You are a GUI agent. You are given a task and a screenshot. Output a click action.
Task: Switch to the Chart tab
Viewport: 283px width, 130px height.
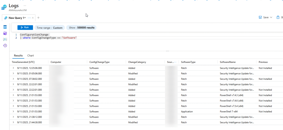pos(30,55)
